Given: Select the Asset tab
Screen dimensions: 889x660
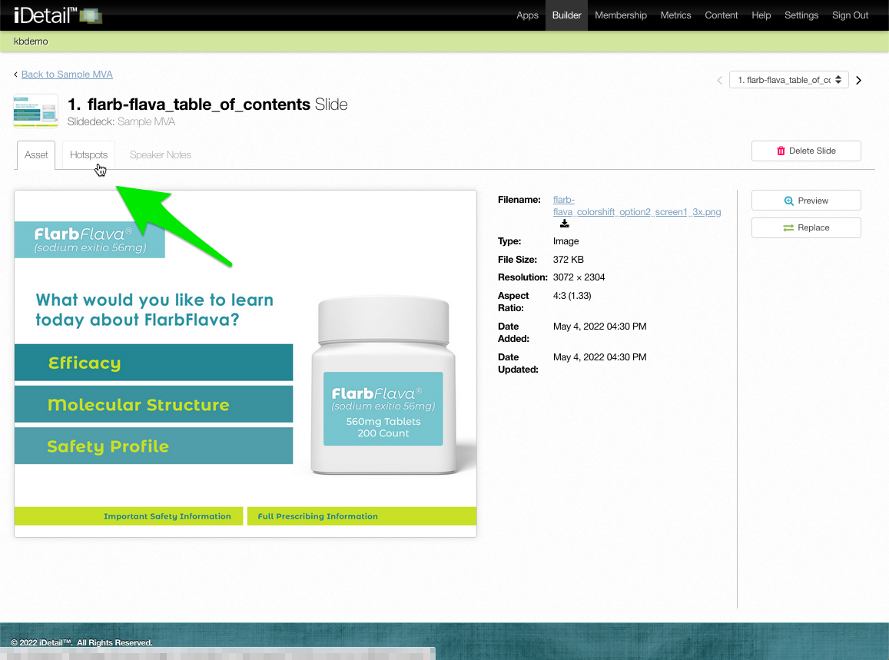Looking at the screenshot, I should (36, 154).
